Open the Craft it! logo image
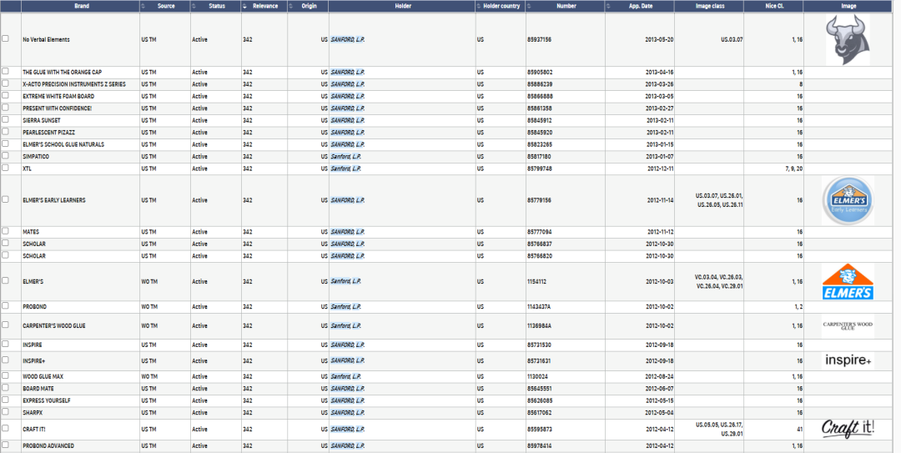This screenshot has height=453, width=901. click(848, 429)
